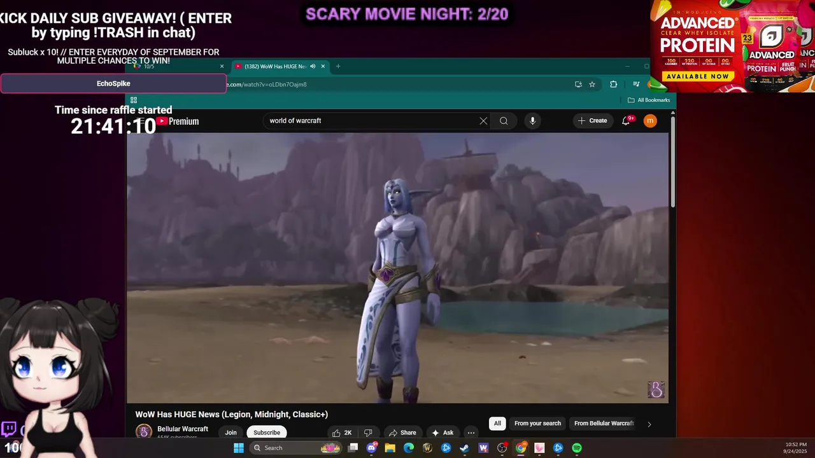Open the Bellular Warcraft channel name link
The image size is (815, 458).
(x=183, y=429)
